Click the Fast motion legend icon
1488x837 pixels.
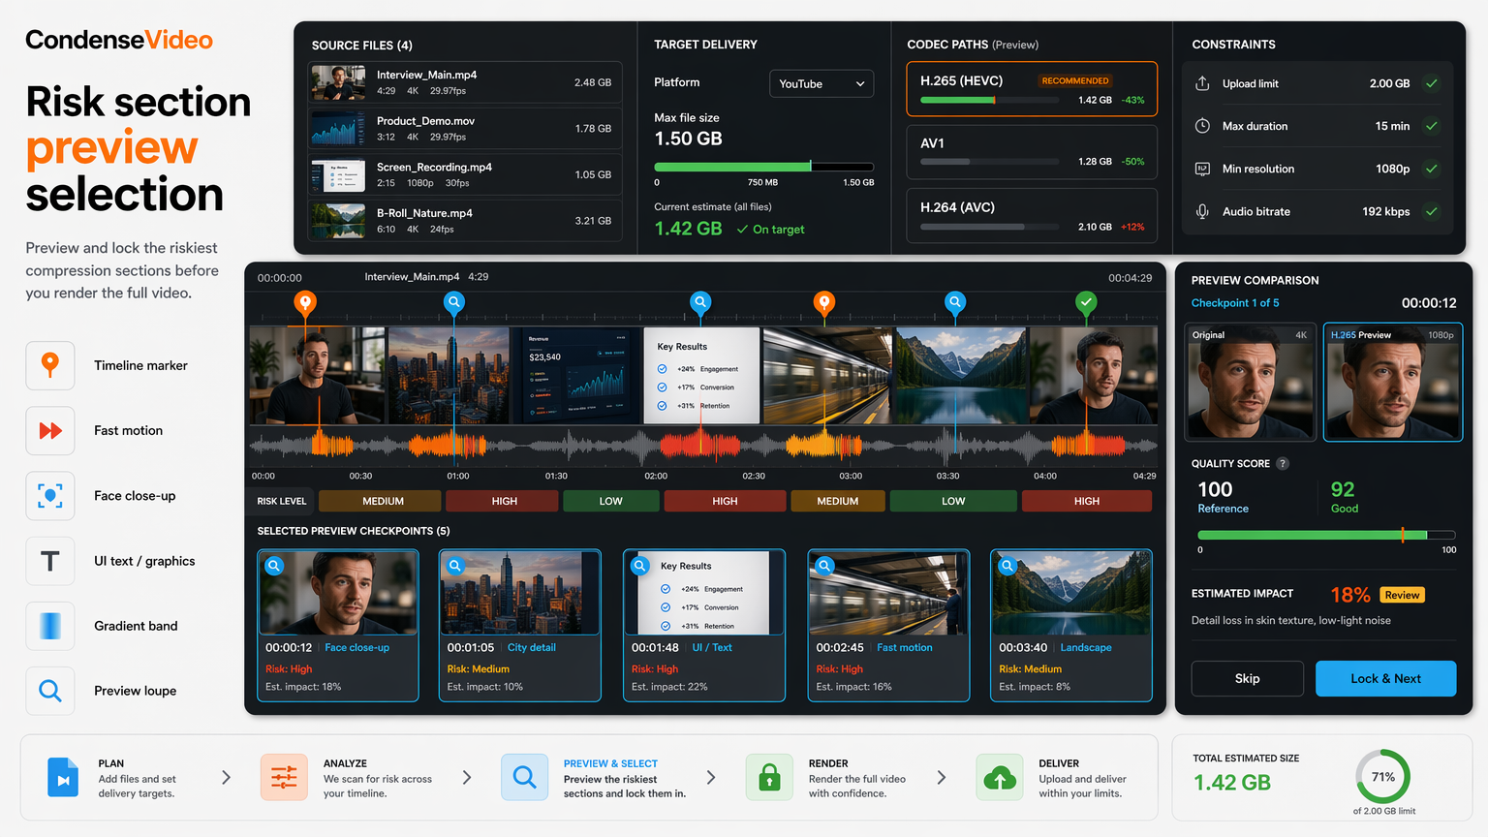pyautogui.click(x=50, y=431)
